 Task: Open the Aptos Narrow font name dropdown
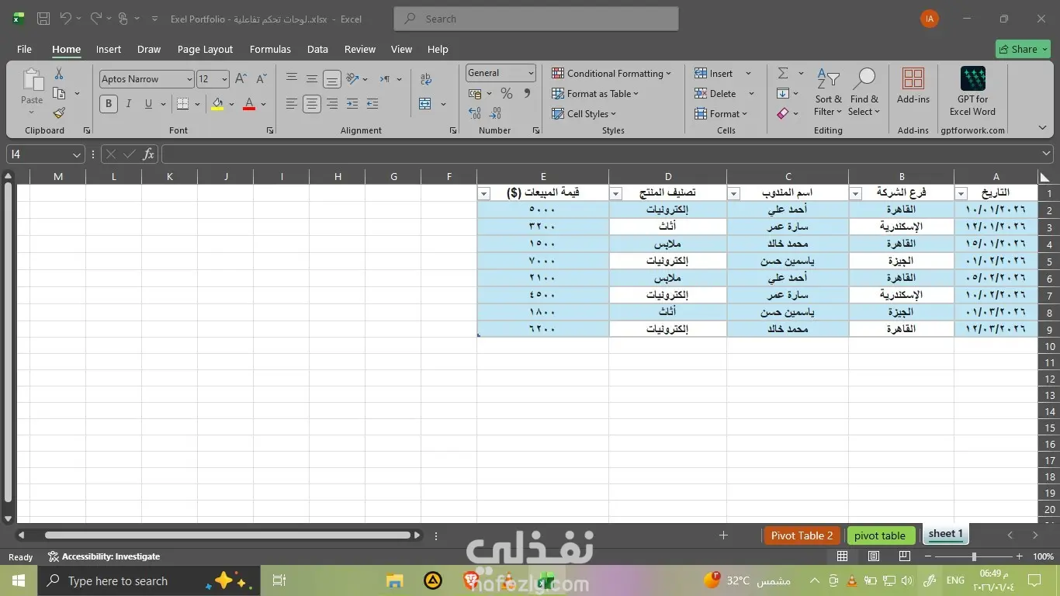click(189, 79)
